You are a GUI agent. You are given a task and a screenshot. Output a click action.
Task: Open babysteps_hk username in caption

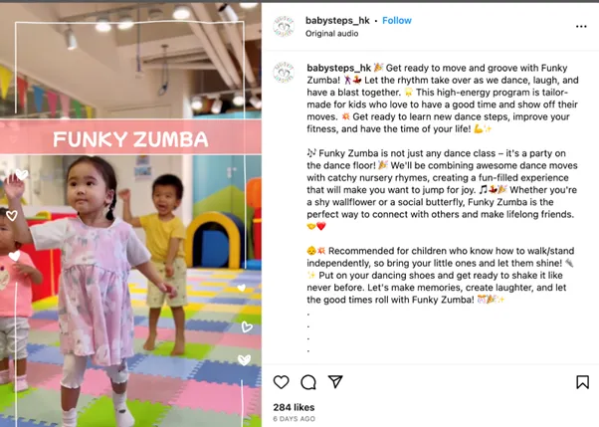(x=339, y=68)
